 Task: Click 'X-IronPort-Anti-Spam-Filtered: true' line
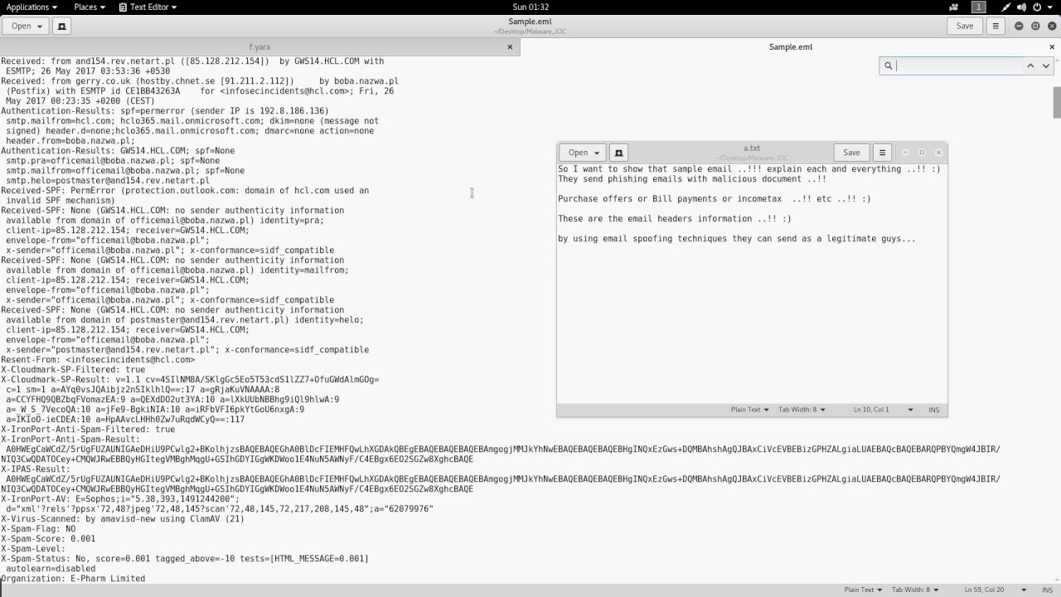point(88,430)
